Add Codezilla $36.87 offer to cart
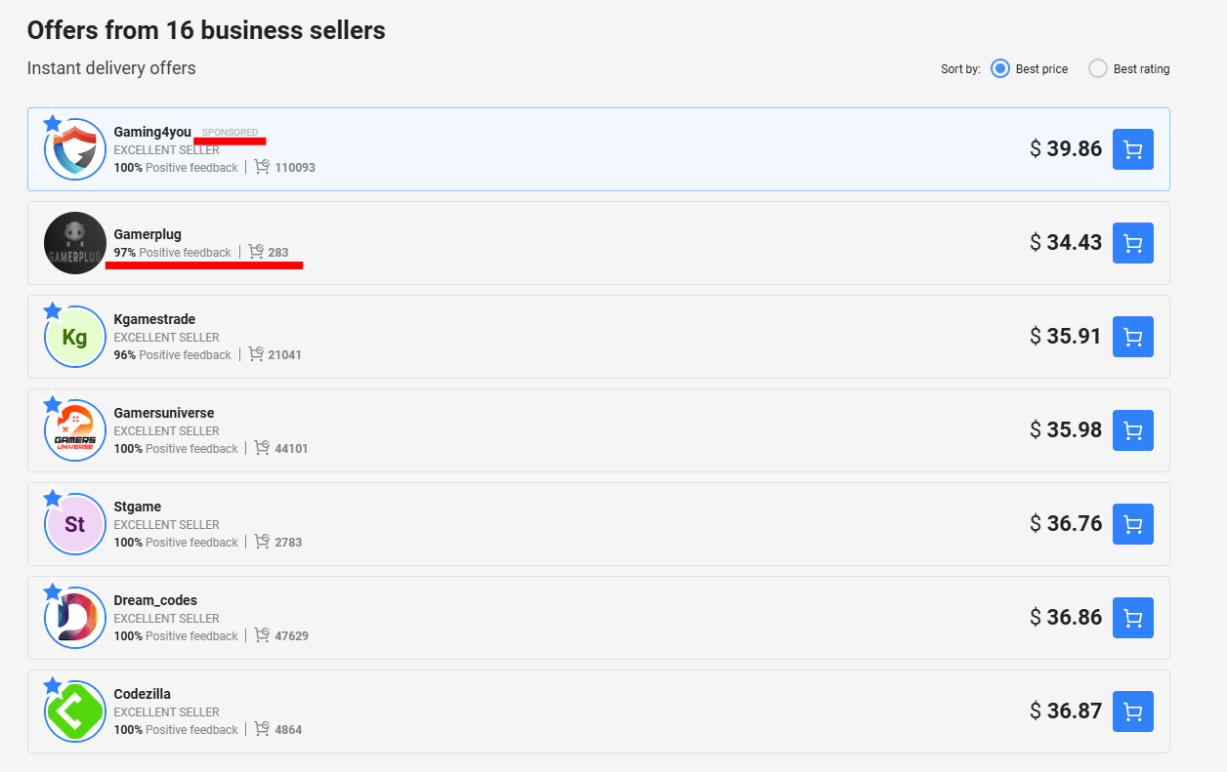 pos(1133,711)
